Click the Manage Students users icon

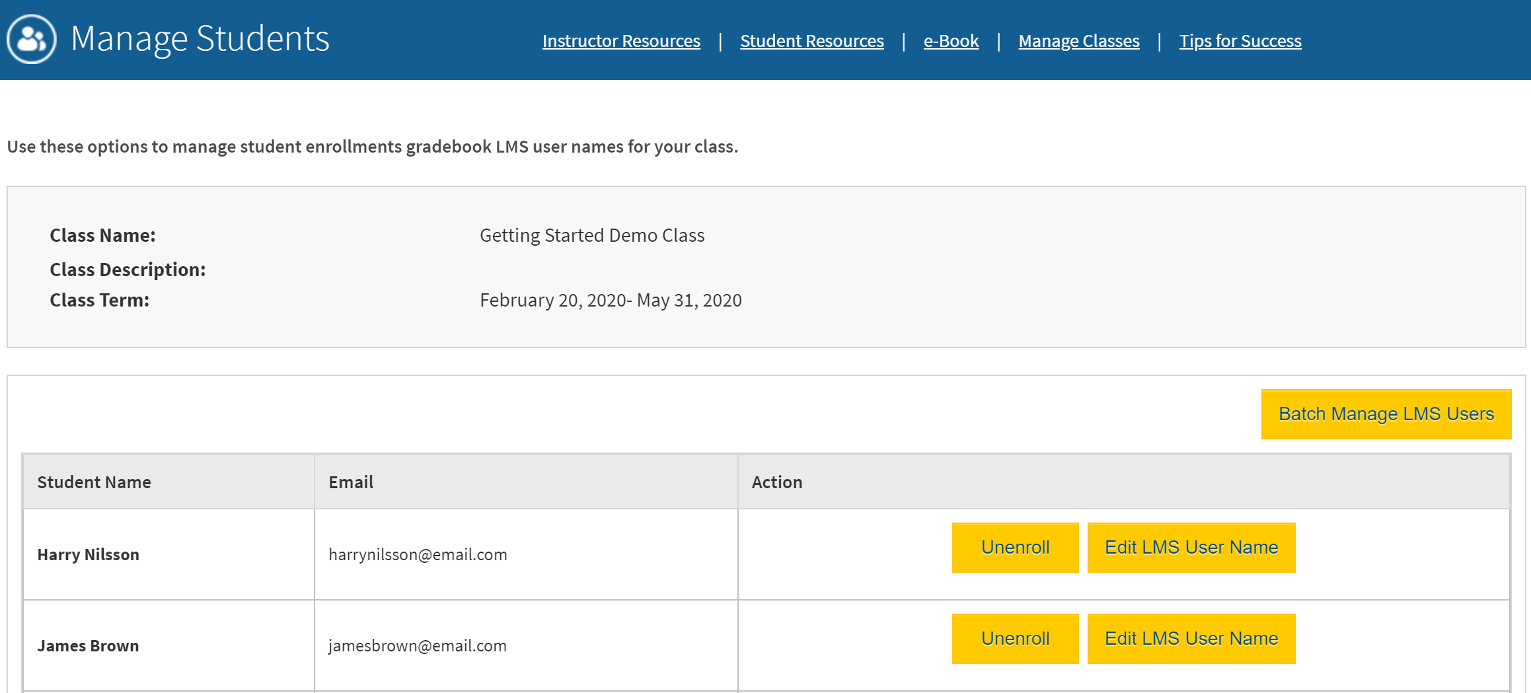31,39
